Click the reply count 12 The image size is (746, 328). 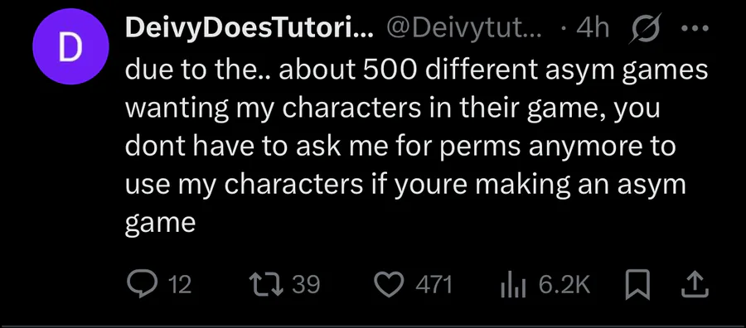pos(181,285)
